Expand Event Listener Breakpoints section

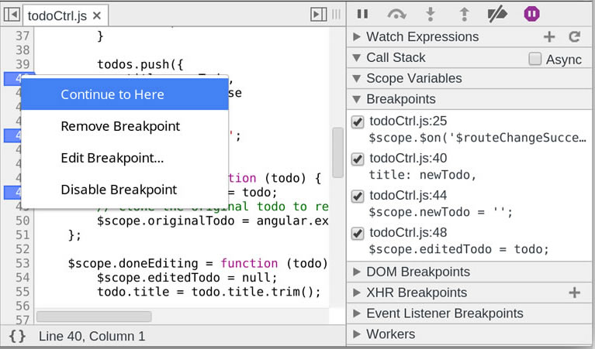point(444,313)
